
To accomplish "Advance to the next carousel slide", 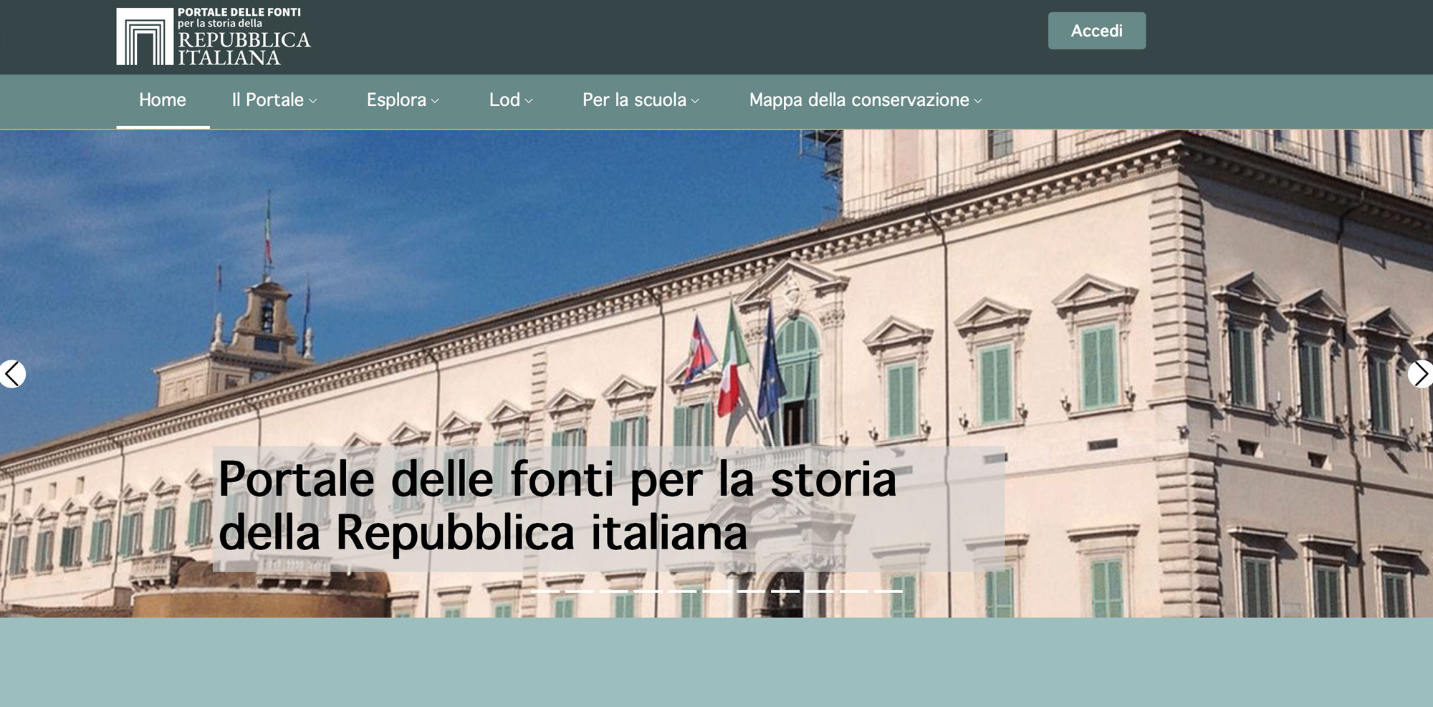I will [x=1420, y=374].
